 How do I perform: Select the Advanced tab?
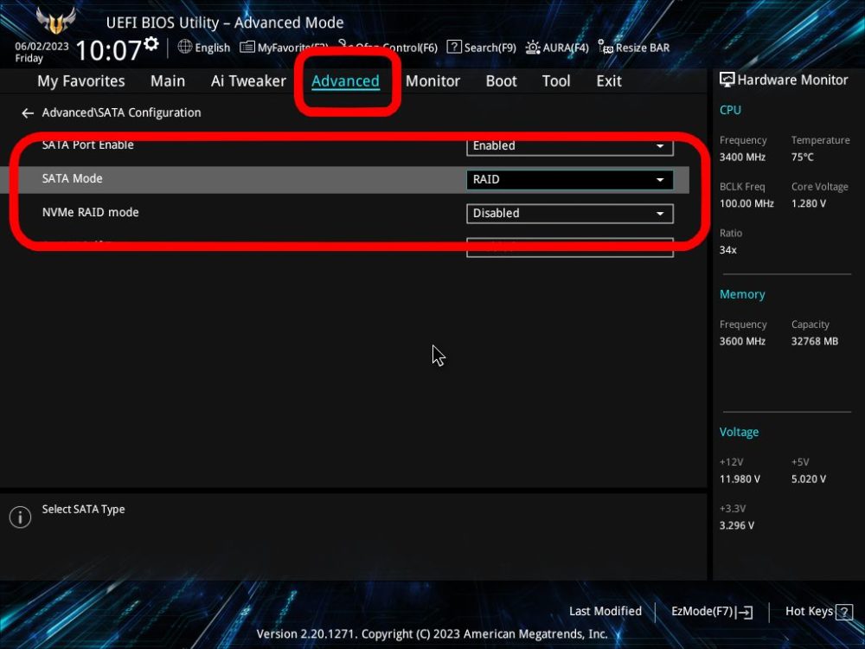tap(345, 81)
